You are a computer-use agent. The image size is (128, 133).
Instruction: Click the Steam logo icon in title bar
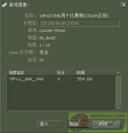point(5,5)
